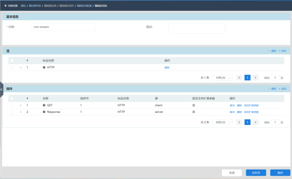The width and height of the screenshot is (292, 179).
Task: Click the help icon beside HTTP protocol
Action: point(44,67)
